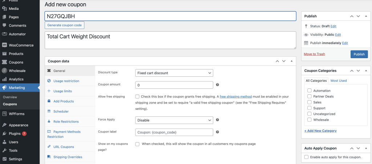Switch to All Categories tab
The height and width of the screenshot is (164, 372).
tap(316, 81)
